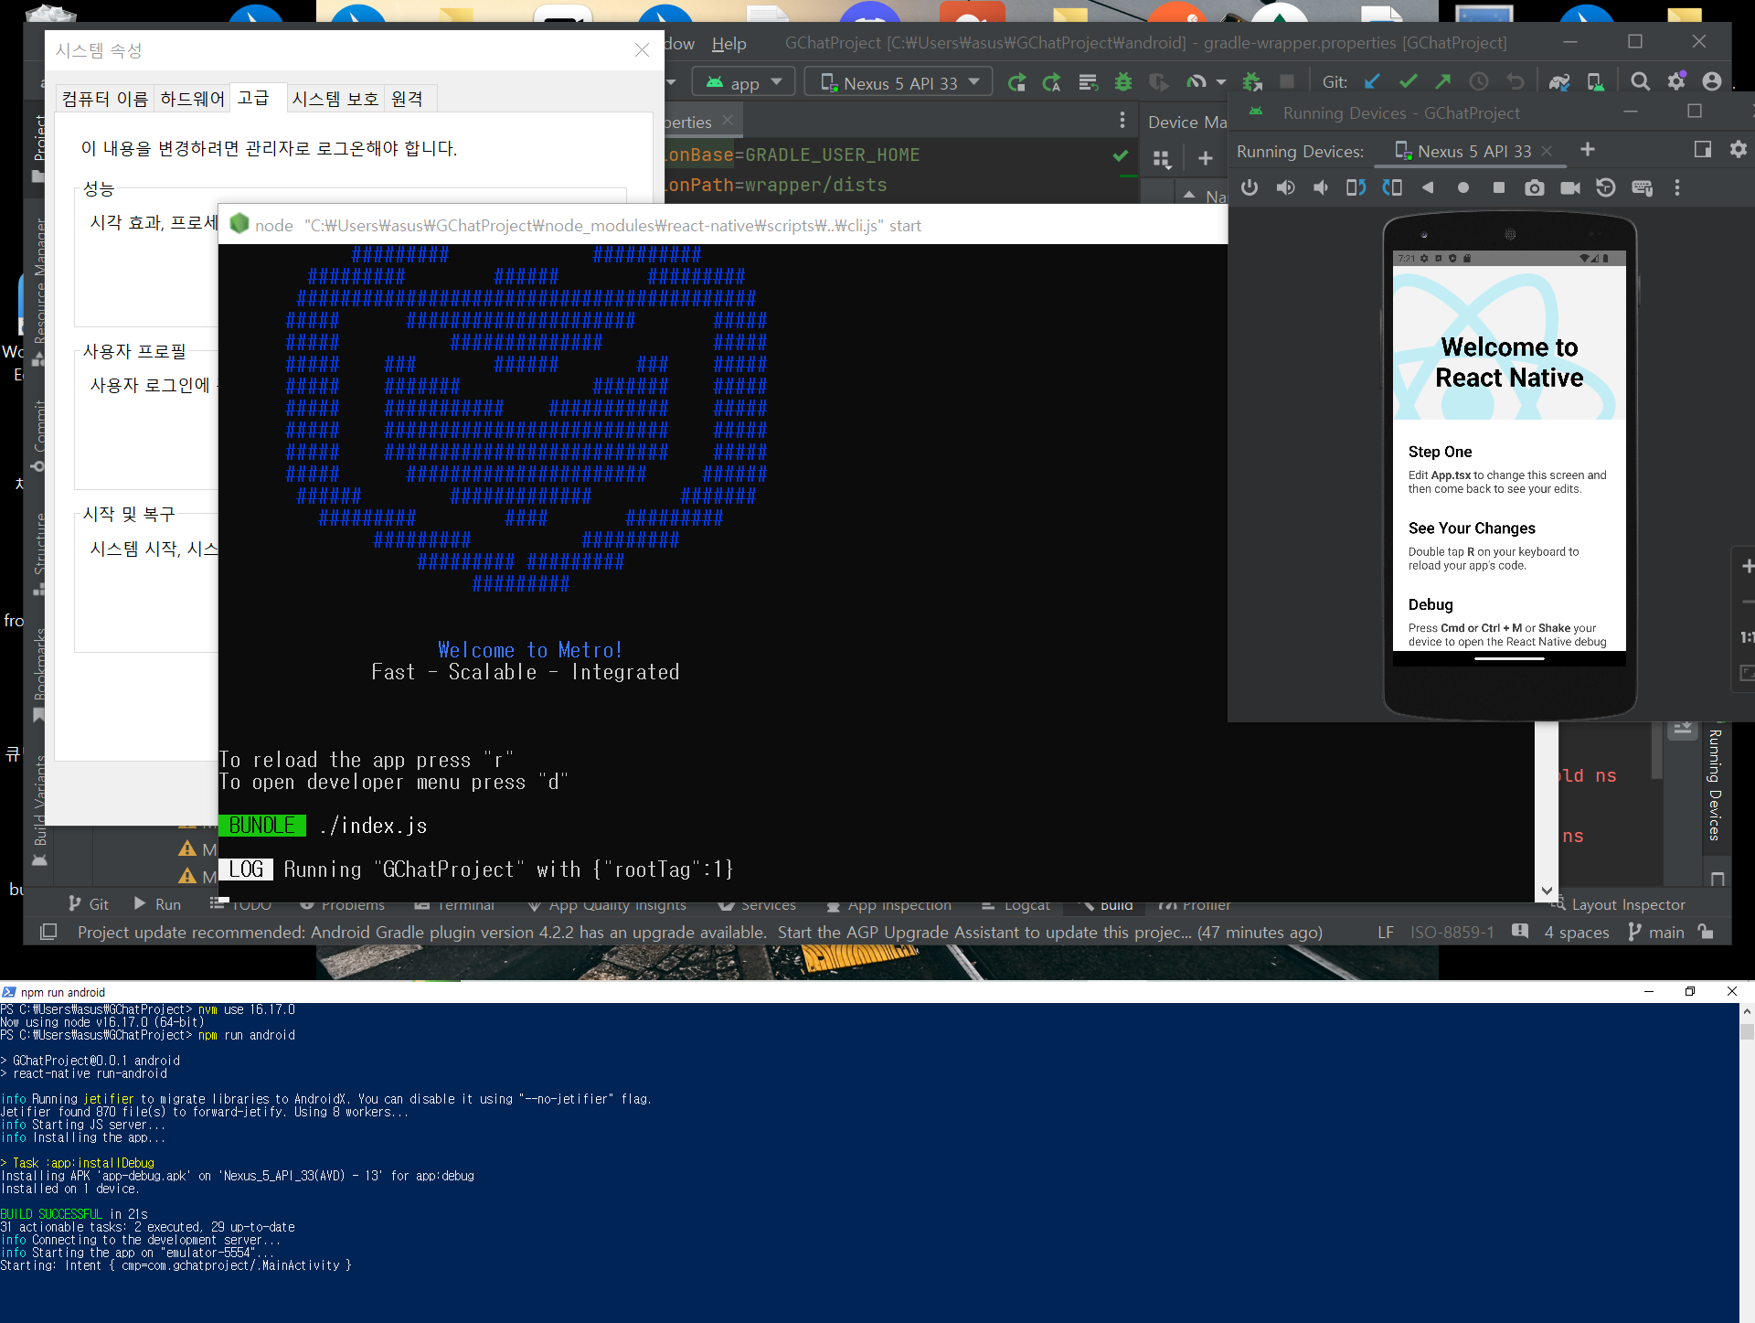Open ISO-8859-1 encoding selector
Viewport: 1755px width, 1323px height.
point(1452,933)
